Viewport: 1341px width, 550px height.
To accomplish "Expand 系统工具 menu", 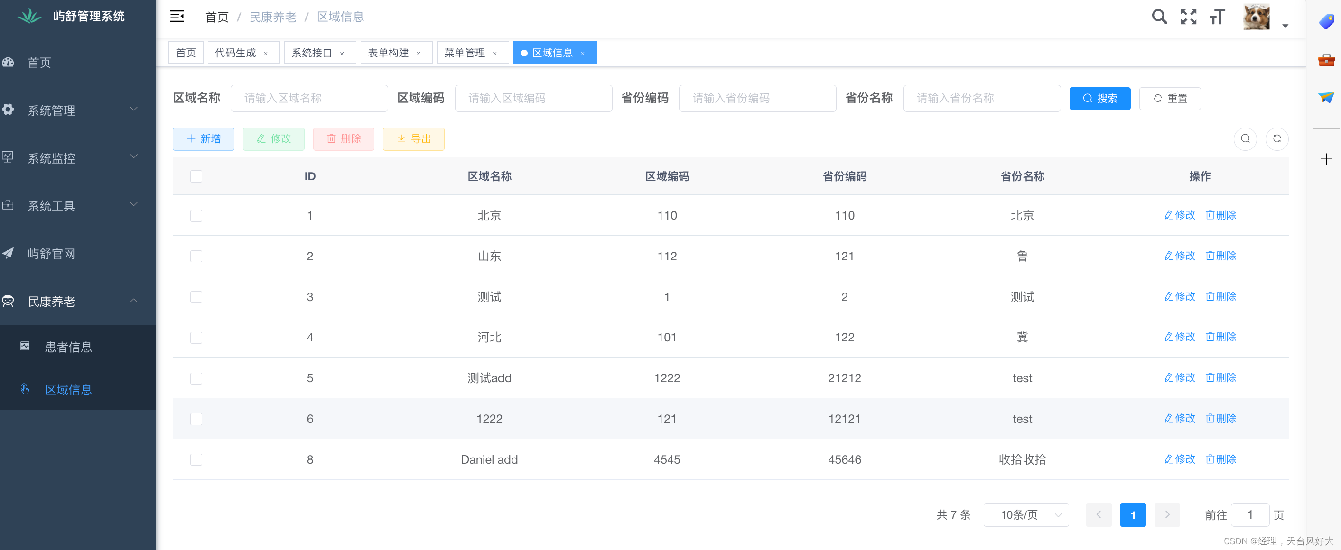I will click(x=77, y=205).
